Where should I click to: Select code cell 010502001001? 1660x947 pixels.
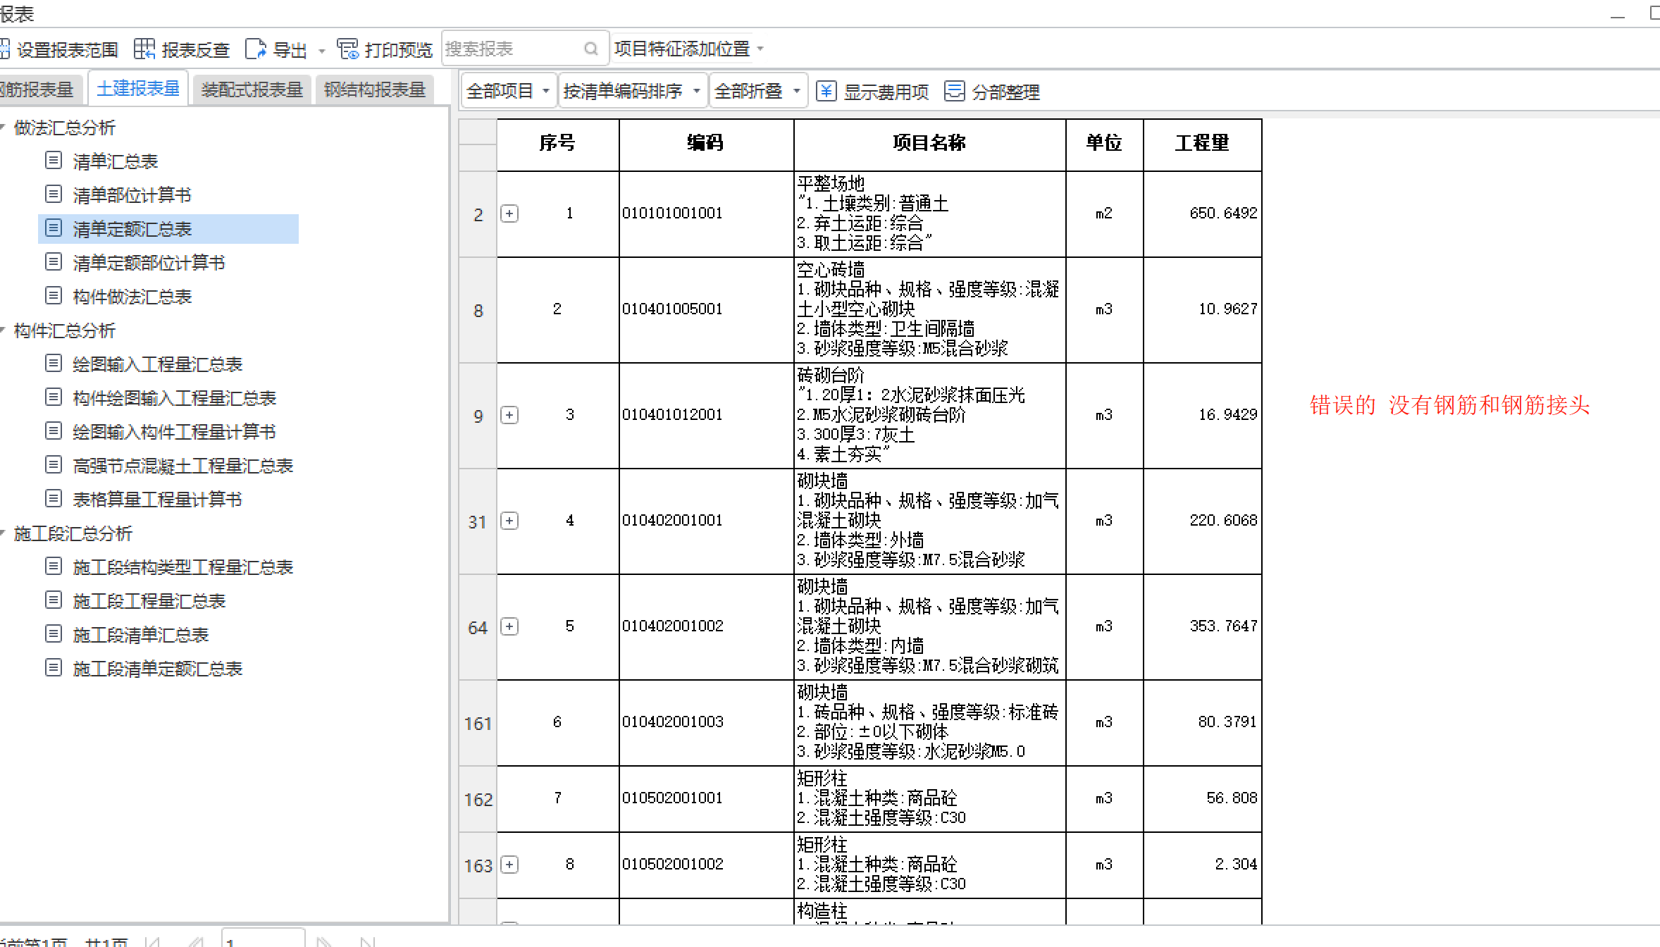tap(706, 798)
